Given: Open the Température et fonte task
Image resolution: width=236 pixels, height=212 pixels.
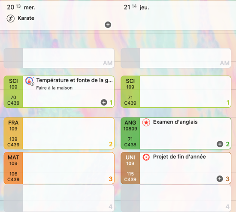Looking at the screenshot, I should pos(74,80).
